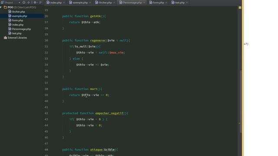The height and width of the screenshot is (156, 278).
Task: Hide the Project tool window
Action: (41, 3)
